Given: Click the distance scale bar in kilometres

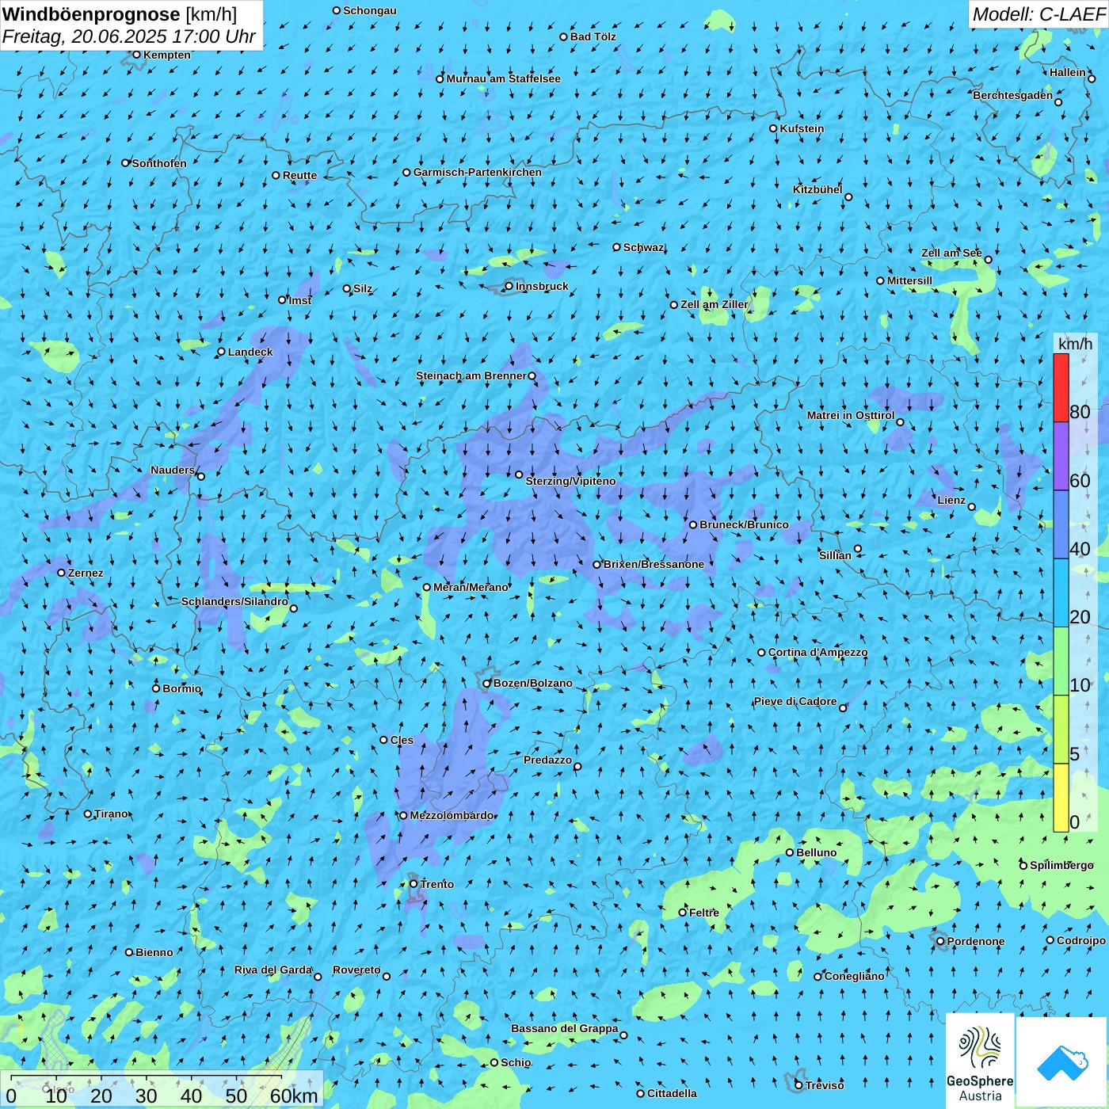Looking at the screenshot, I should 162,1090.
